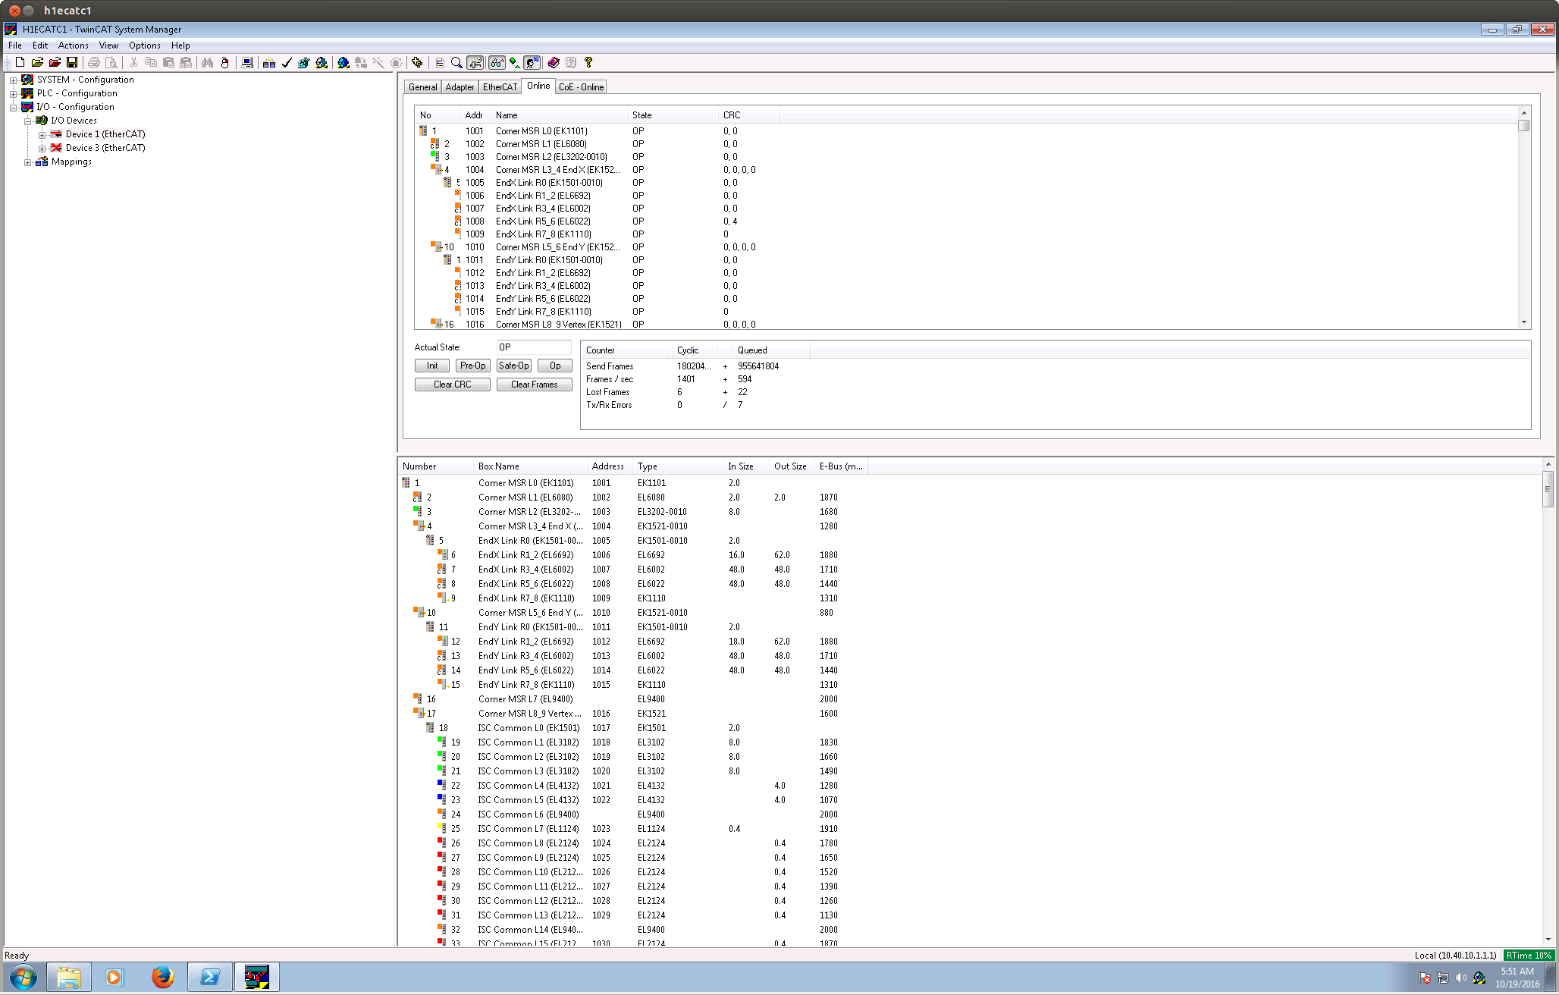Expand Device 1 (EtherCAT) node
This screenshot has height=995, width=1559.
coord(42,134)
